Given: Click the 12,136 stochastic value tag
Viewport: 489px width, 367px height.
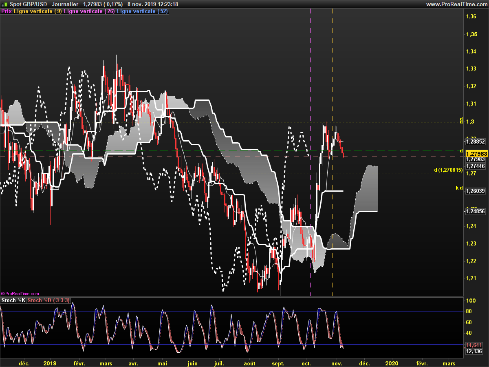Looking at the screenshot, I should pyautogui.click(x=474, y=351).
